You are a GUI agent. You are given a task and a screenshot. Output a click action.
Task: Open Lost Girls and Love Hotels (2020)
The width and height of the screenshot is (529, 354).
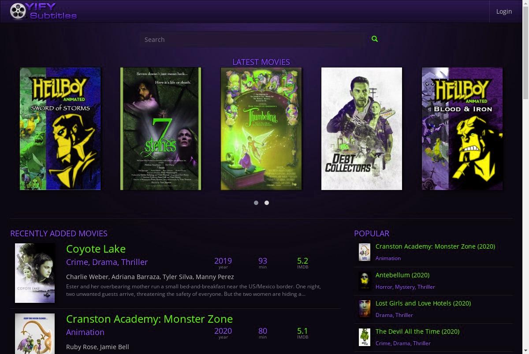pos(423,303)
